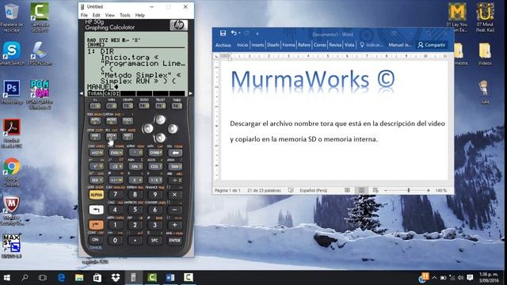This screenshot has height=285, width=507.
Task: Select Print Layout view icon
Action: point(361,191)
